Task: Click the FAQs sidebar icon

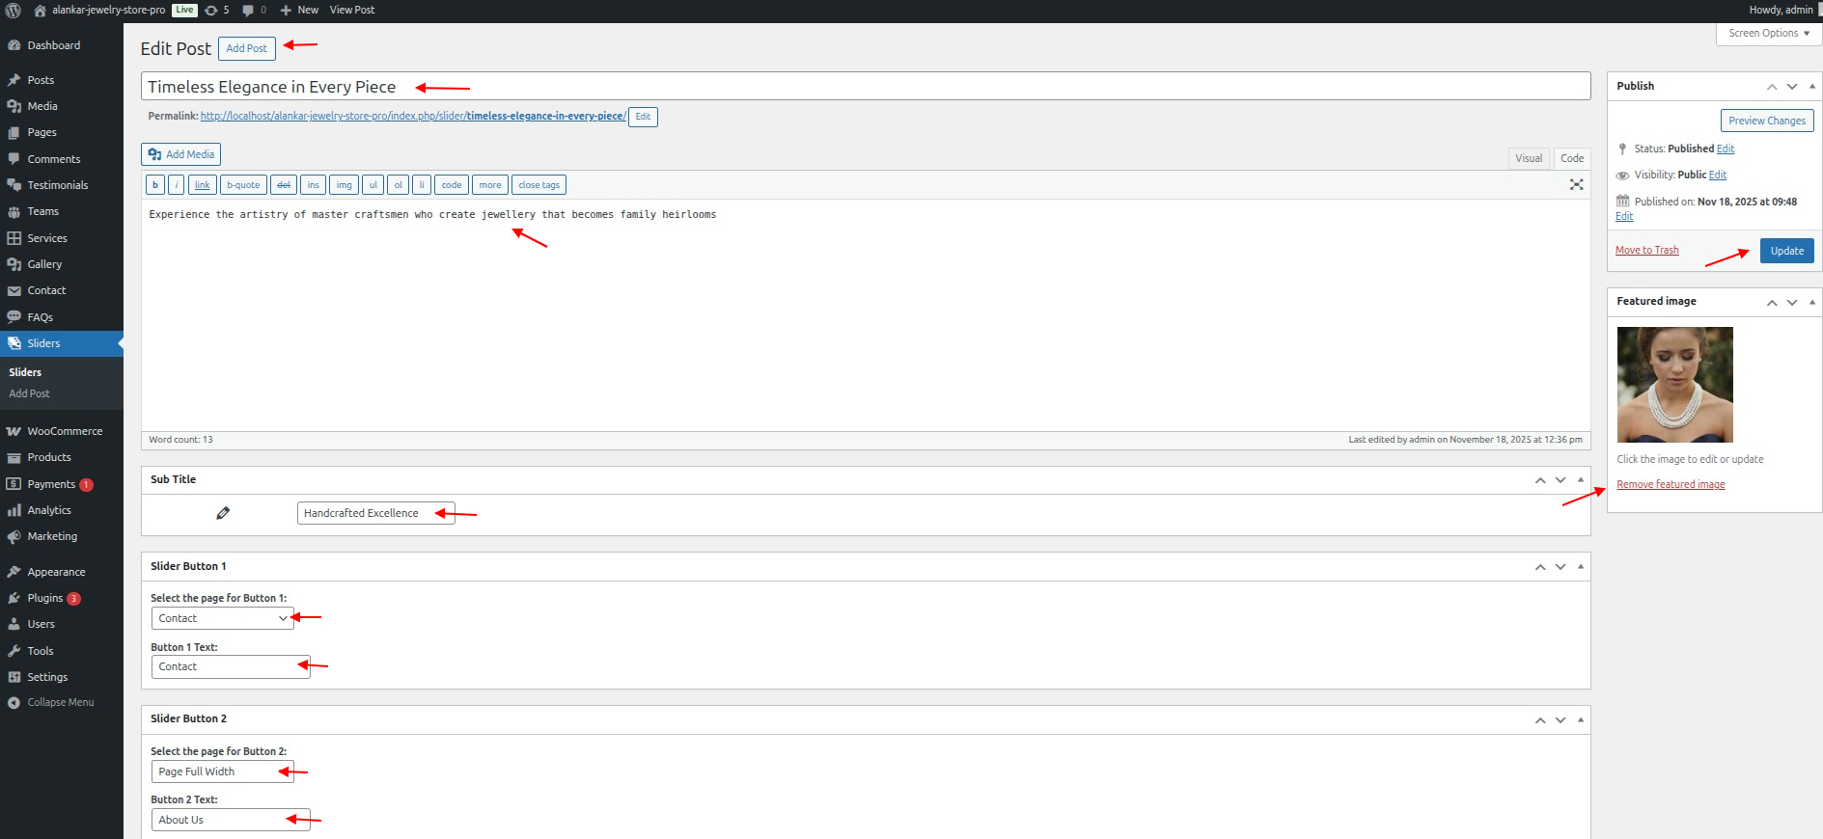Action: pyautogui.click(x=14, y=317)
